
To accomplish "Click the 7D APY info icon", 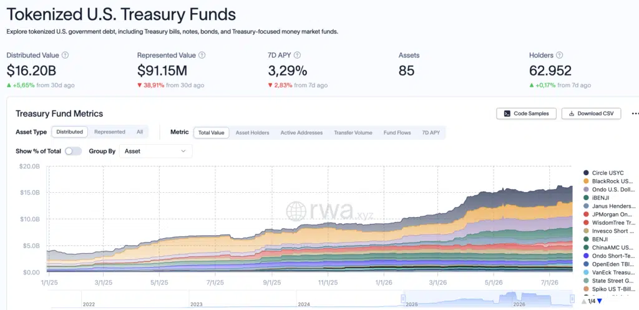I will pos(298,55).
